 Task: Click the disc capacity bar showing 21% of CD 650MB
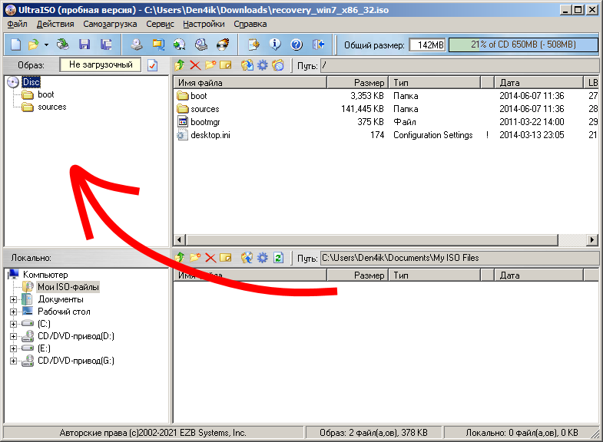click(523, 45)
